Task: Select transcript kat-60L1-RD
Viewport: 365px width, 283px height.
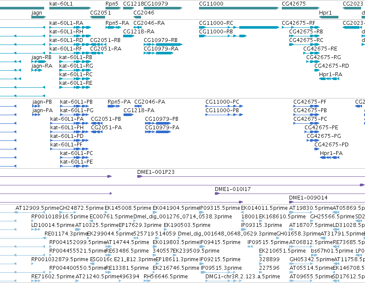Action: point(70,45)
